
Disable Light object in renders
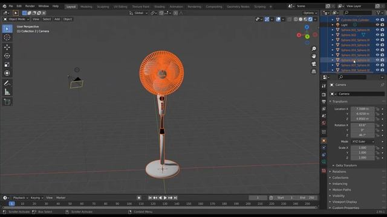click(x=382, y=25)
